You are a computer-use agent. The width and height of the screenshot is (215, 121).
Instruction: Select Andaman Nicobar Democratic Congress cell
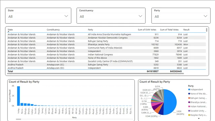coord(107,38)
